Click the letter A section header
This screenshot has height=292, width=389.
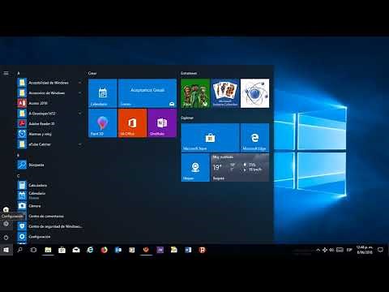tap(19, 73)
